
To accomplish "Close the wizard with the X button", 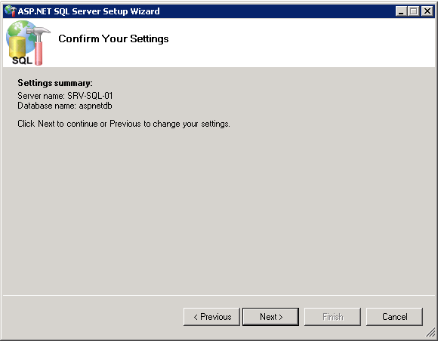I will (427, 11).
